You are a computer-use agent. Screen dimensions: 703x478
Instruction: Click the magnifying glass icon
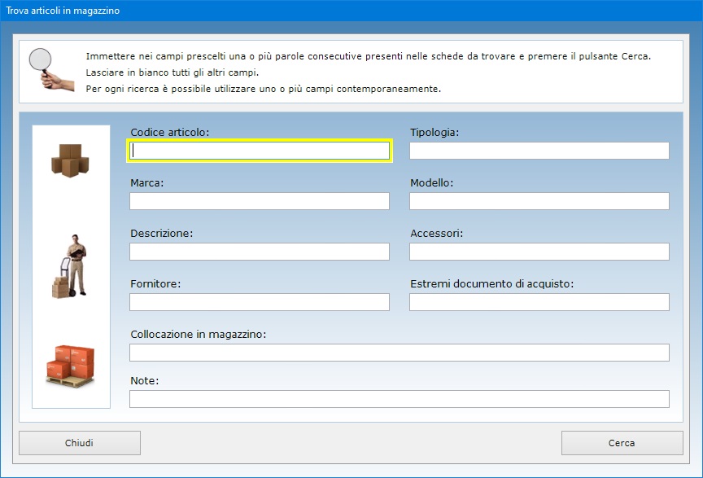51,69
